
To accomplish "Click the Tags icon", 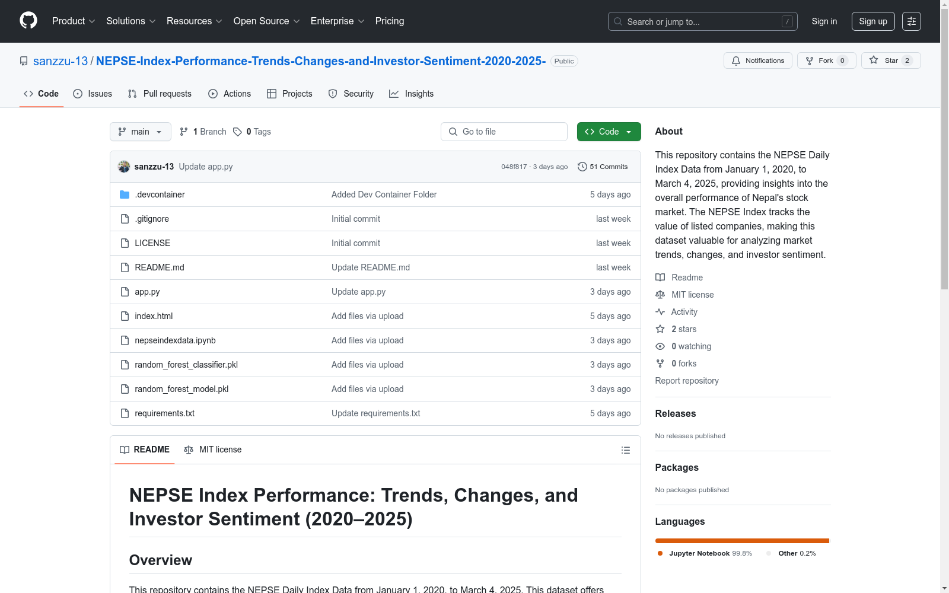I will tap(237, 132).
